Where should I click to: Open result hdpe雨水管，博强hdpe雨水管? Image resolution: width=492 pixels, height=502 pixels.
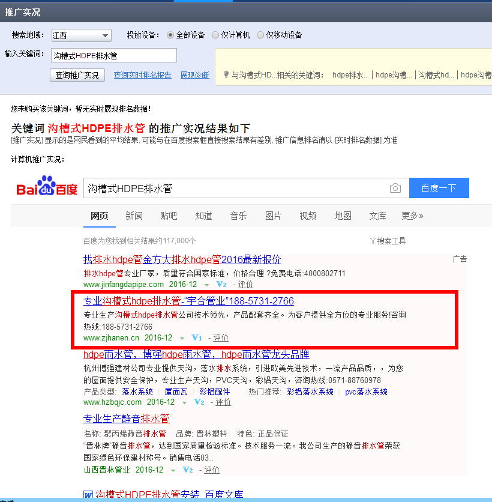[x=196, y=354]
